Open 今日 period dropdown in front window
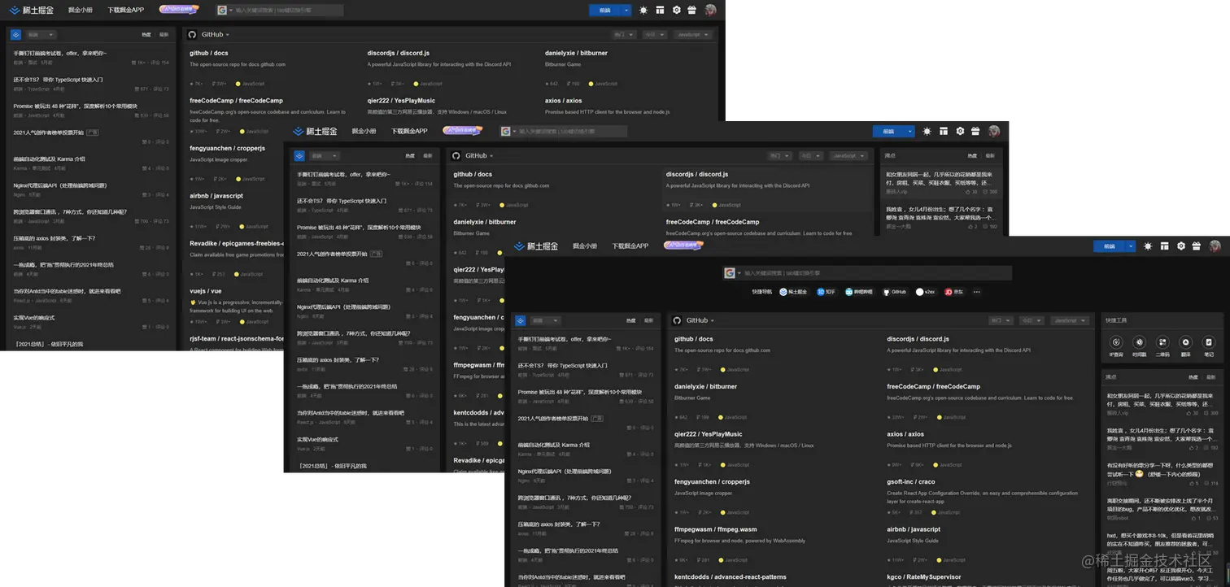 1032,320
